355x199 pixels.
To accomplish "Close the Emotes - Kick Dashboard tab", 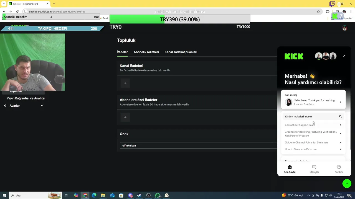I will 47,4.
